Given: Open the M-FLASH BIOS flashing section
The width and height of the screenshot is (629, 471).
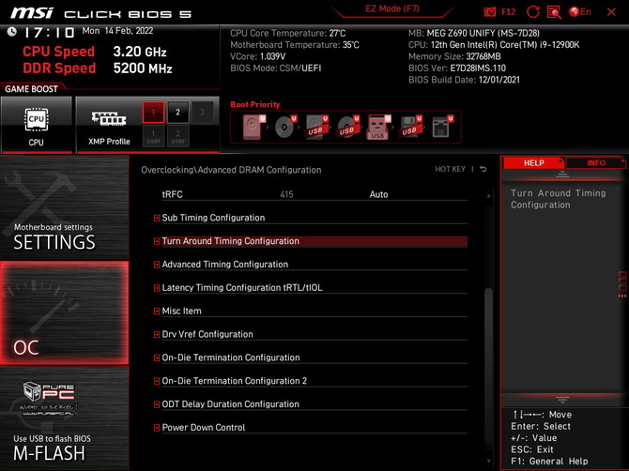Looking at the screenshot, I should (x=64, y=418).
